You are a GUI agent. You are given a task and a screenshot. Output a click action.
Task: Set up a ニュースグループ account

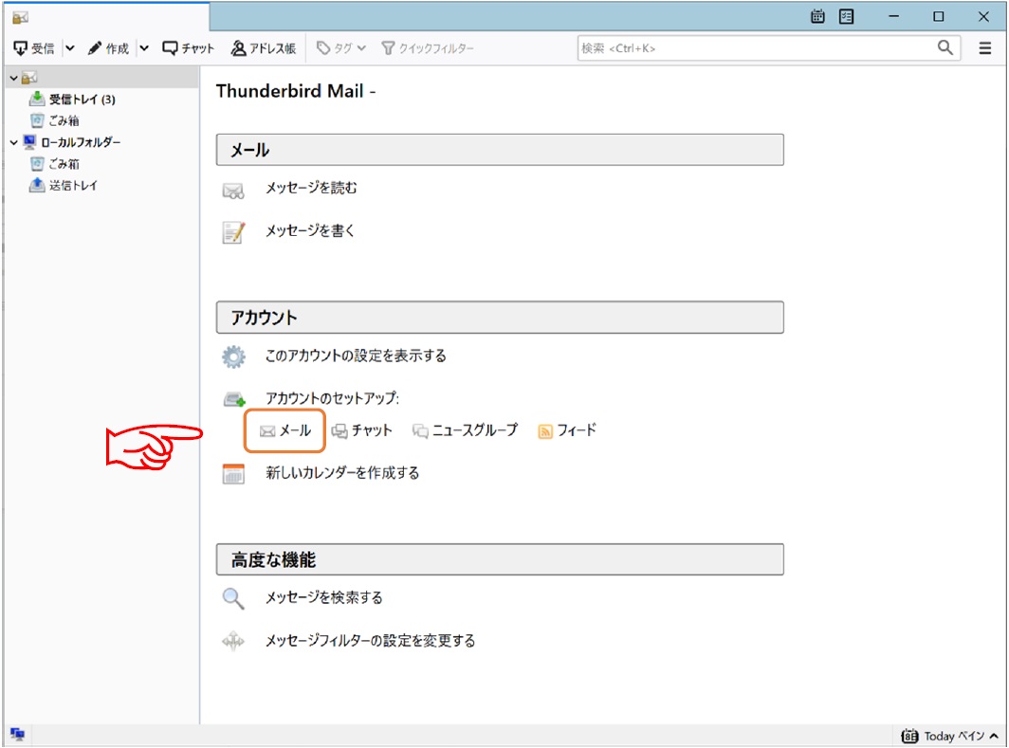coord(465,430)
